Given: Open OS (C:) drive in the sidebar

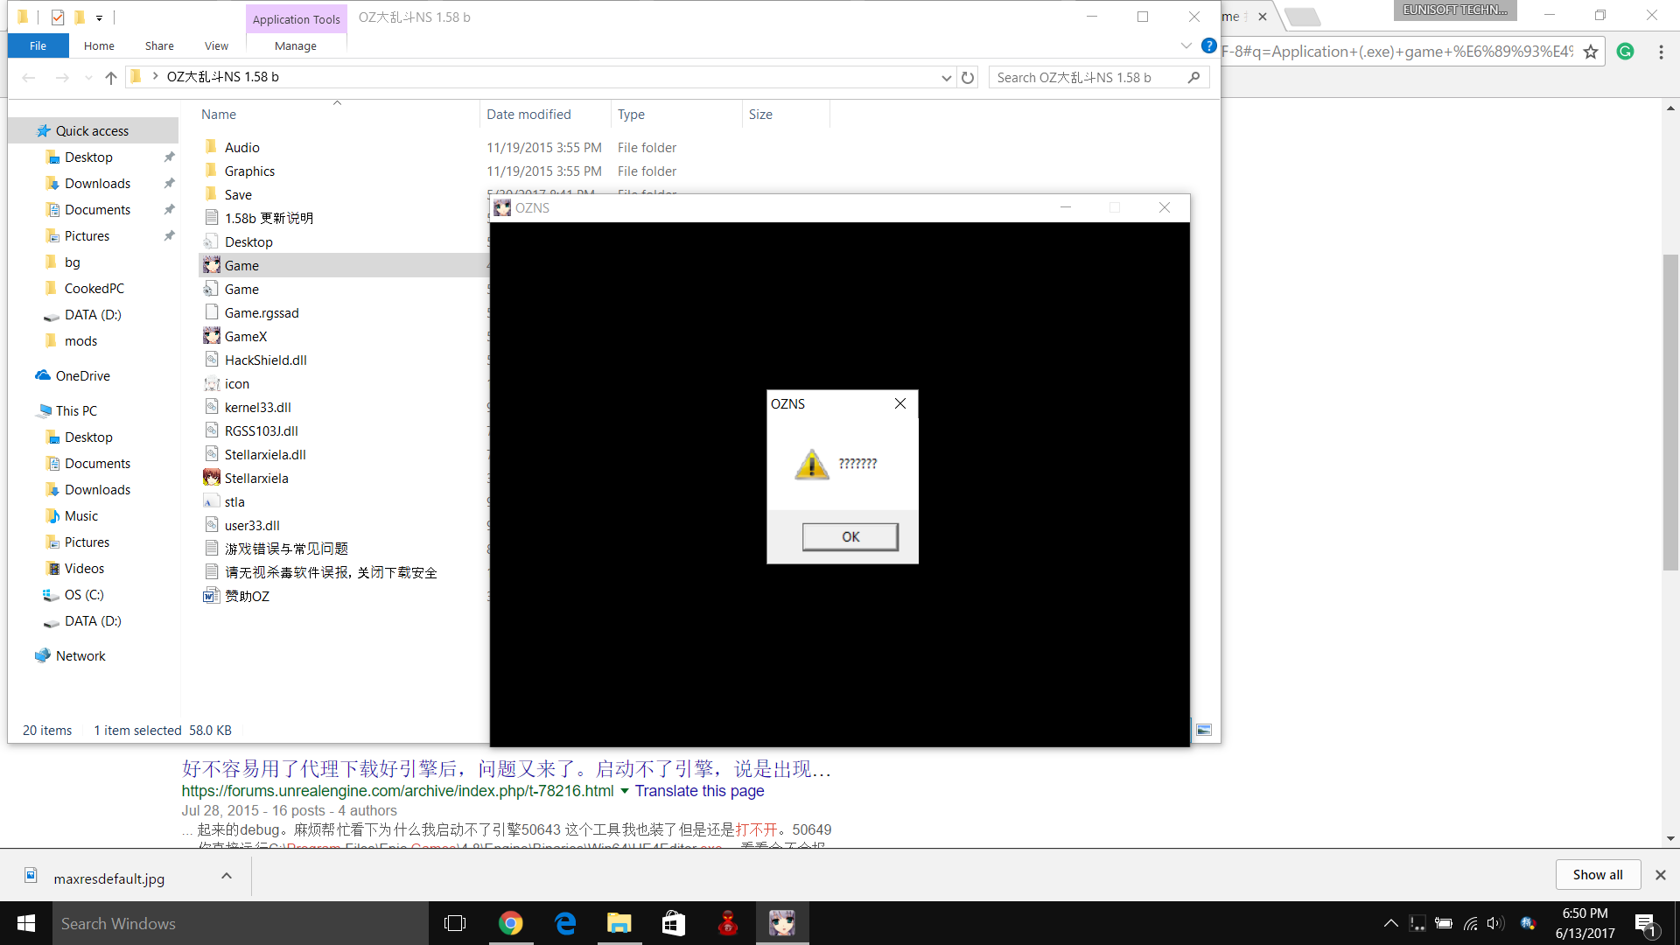Looking at the screenshot, I should pyautogui.click(x=84, y=594).
